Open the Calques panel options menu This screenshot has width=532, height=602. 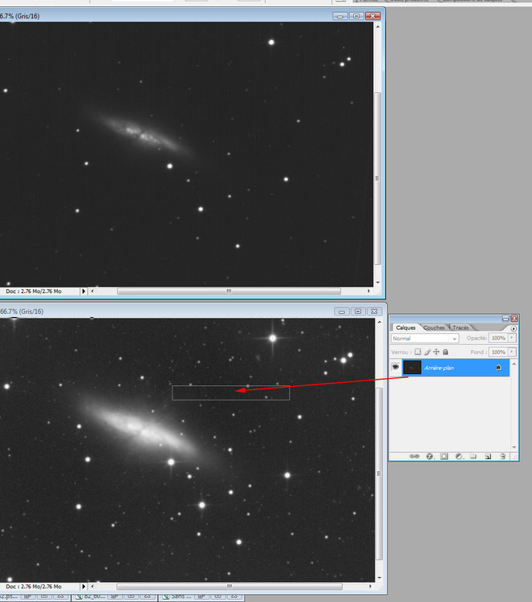coord(514,328)
